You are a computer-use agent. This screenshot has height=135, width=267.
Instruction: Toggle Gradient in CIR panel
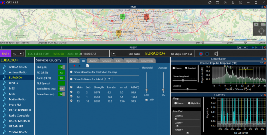[186, 68]
